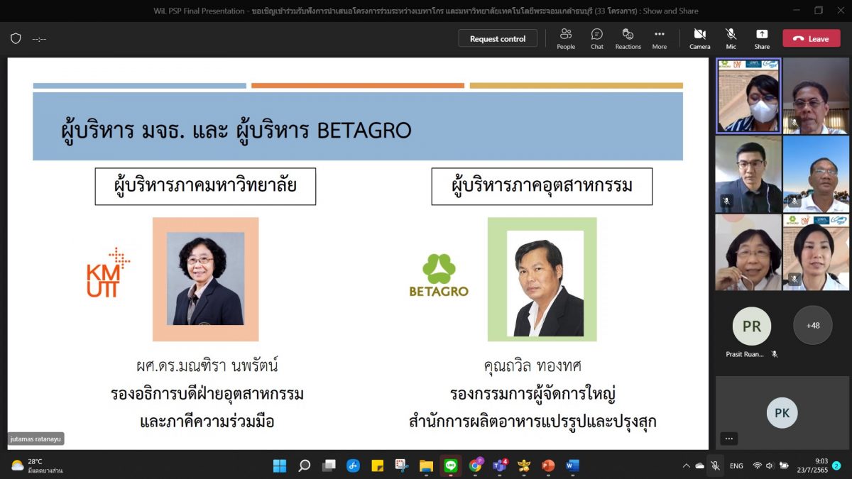Screen dimensions: 852x479
Task: Click the BETAGRO logo on the slide
Action: pyautogui.click(x=439, y=275)
